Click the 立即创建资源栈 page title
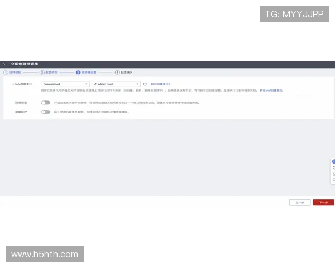Image resolution: width=335 pixels, height=268 pixels. click(x=25, y=64)
